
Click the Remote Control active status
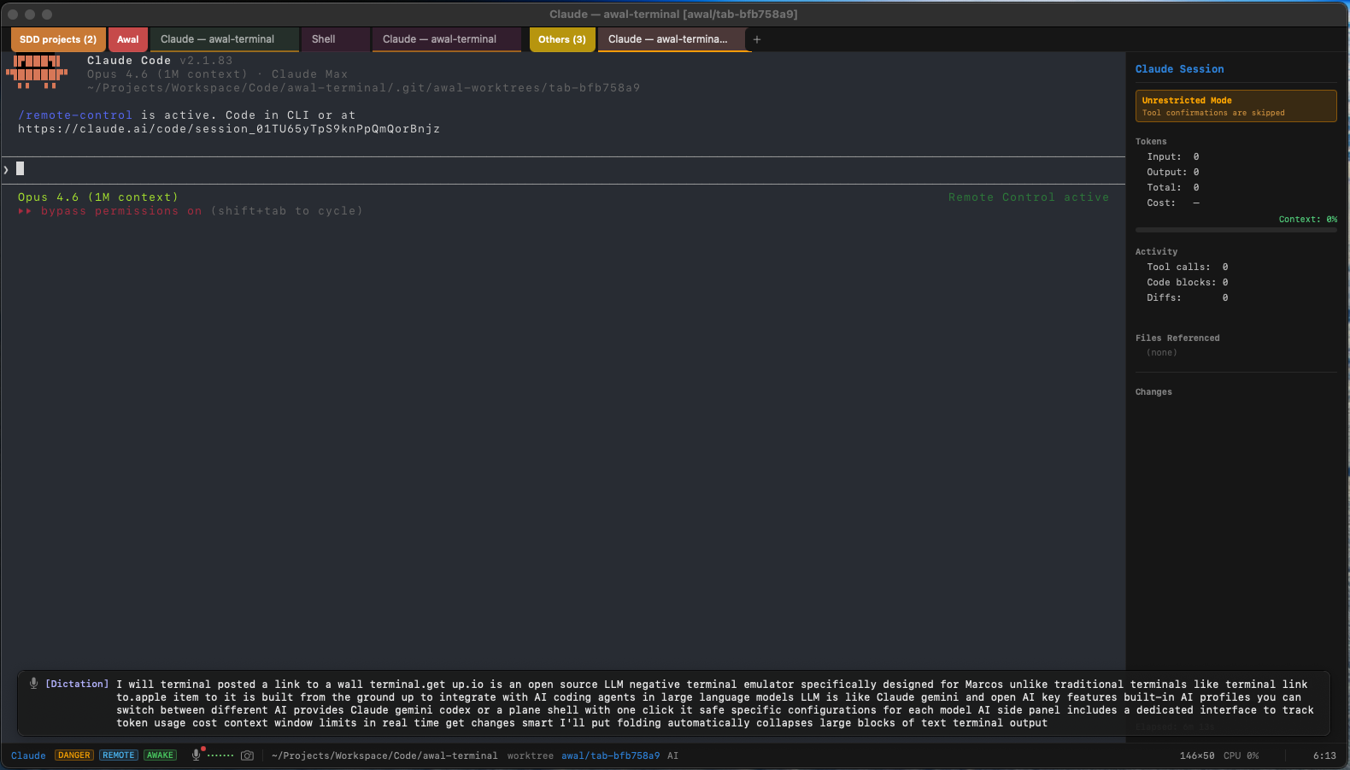(1029, 197)
